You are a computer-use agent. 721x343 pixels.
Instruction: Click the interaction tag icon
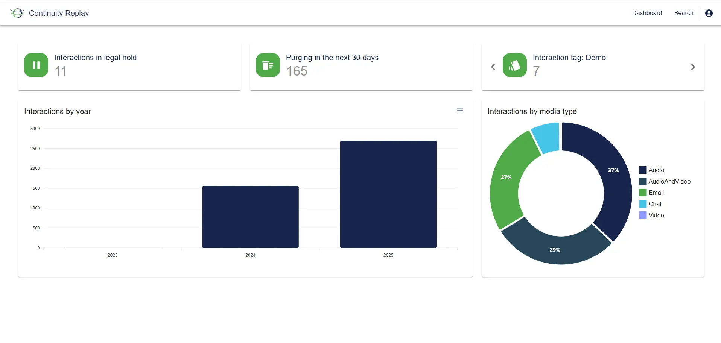pyautogui.click(x=514, y=65)
